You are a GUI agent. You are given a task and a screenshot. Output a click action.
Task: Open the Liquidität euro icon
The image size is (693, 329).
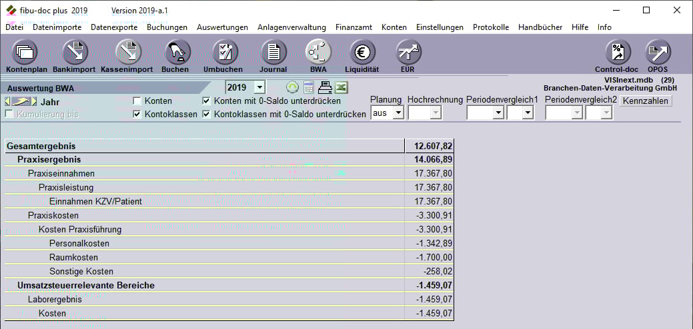pos(362,52)
